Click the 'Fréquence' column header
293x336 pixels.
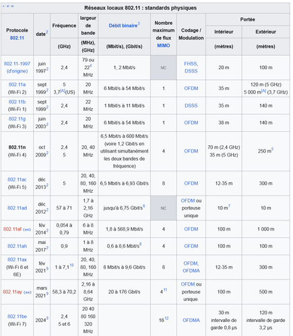[x=64, y=26]
